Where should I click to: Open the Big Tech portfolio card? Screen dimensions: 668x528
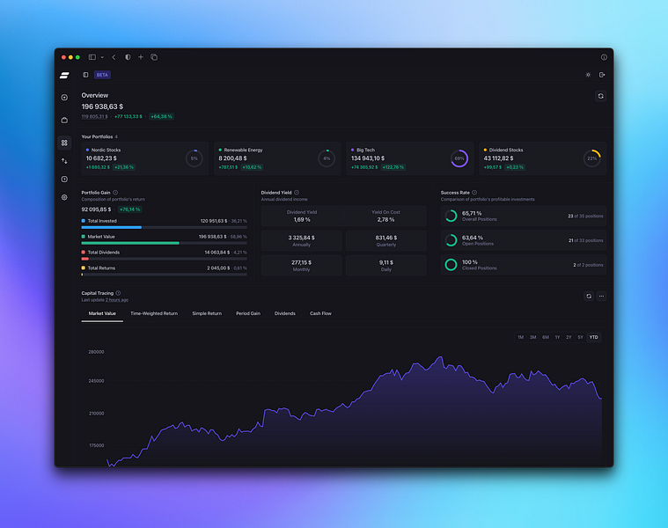[x=410, y=158]
